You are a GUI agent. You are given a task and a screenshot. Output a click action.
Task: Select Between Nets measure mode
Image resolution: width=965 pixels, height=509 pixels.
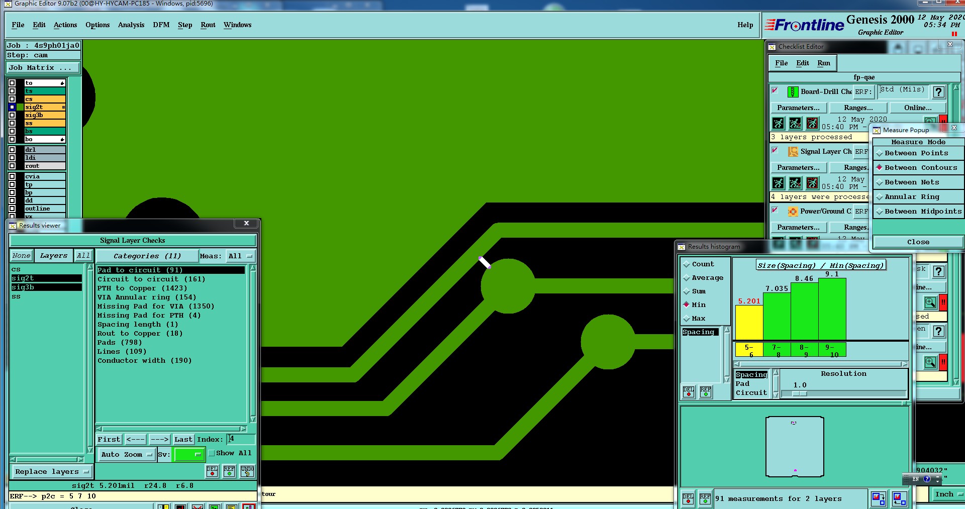click(918, 182)
